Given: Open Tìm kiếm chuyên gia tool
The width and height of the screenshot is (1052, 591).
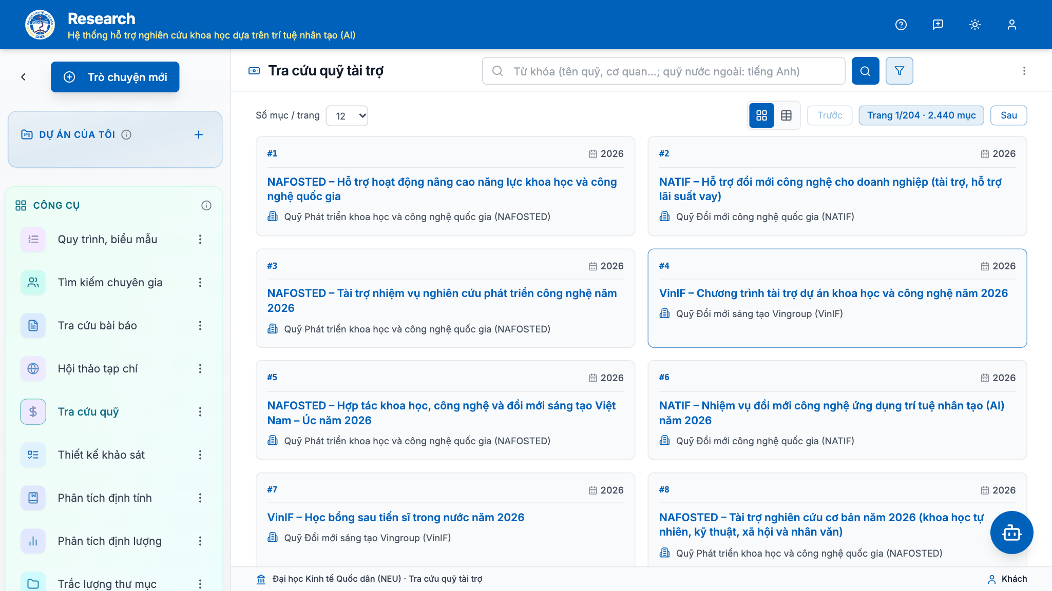Looking at the screenshot, I should coord(110,282).
